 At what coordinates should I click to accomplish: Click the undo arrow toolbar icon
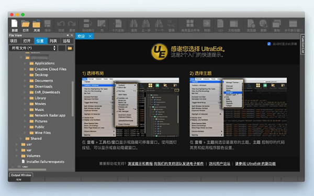(61, 26)
